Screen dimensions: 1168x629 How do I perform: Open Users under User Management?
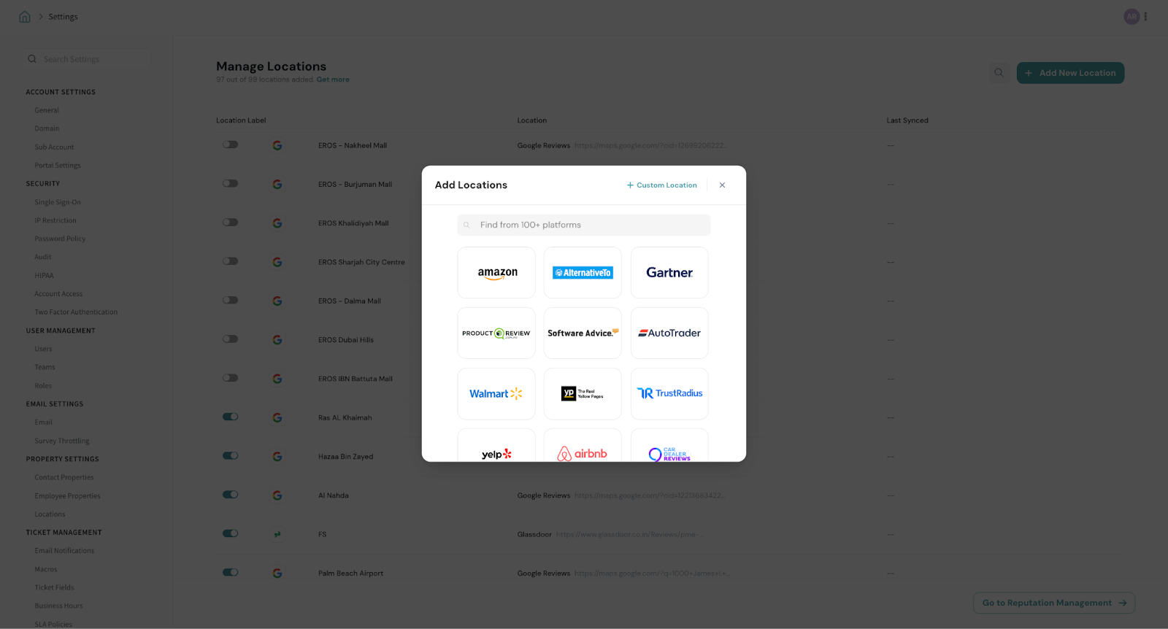coord(43,349)
